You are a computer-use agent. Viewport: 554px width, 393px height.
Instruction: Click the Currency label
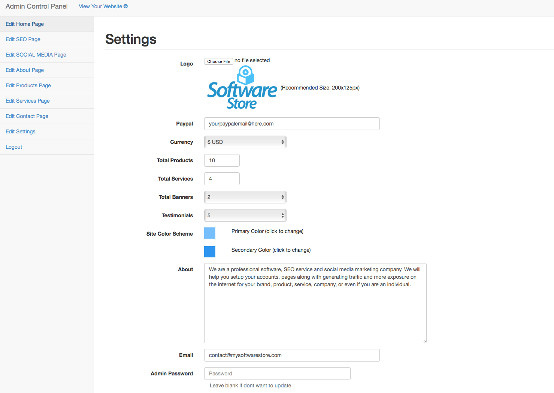182,142
